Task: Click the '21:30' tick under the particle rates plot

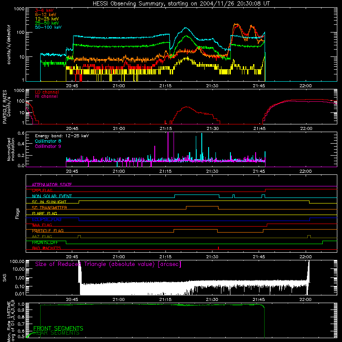Action: 212,129
